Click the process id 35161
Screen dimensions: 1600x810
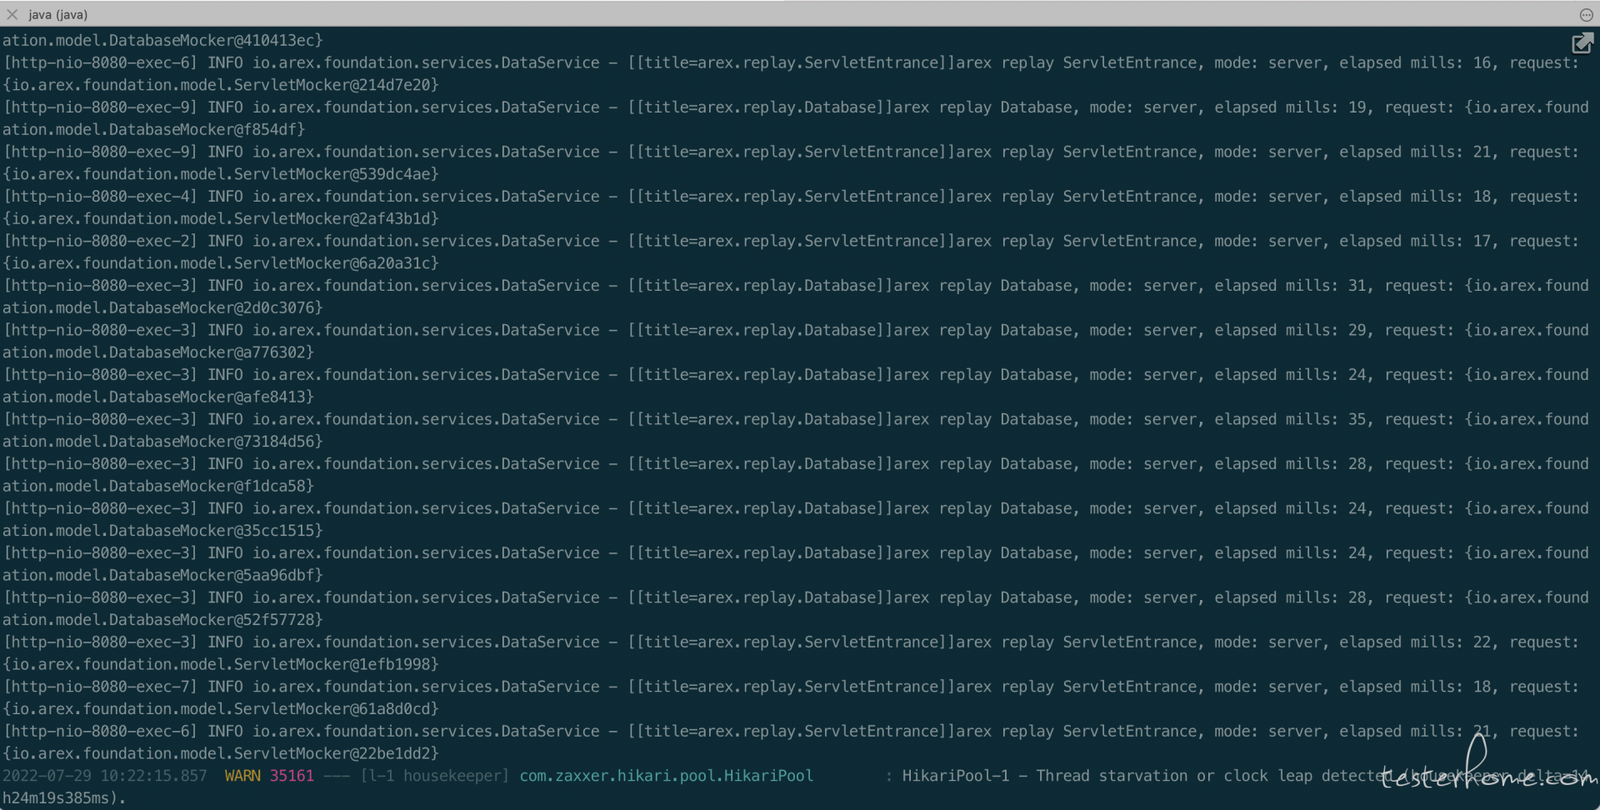[292, 776]
